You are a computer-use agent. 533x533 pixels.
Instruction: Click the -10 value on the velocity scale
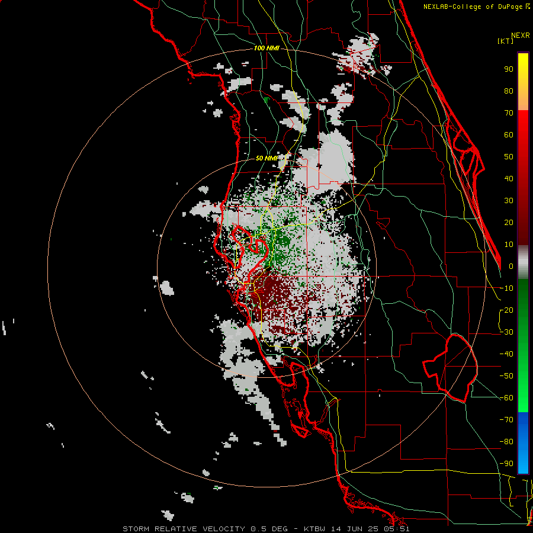click(506, 288)
